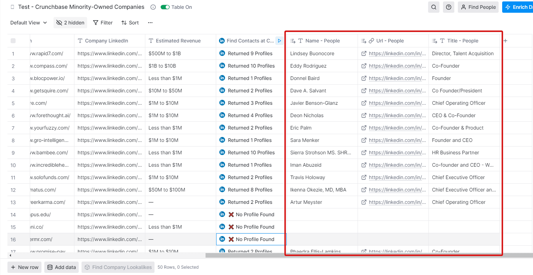Image resolution: width=533 pixels, height=275 pixels.
Task: Open external link icon in Sara Menker row
Action: [364, 140]
